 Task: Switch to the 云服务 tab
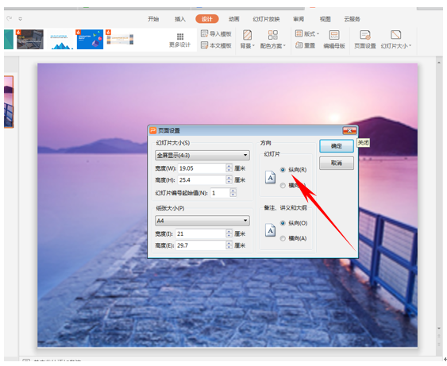pos(352,19)
